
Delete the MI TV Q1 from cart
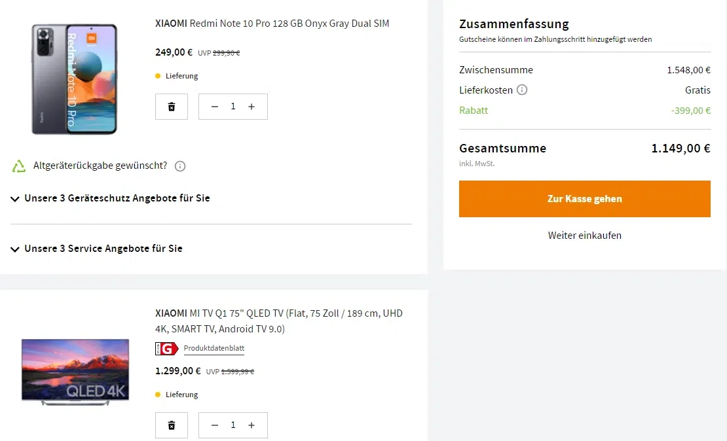(172, 425)
